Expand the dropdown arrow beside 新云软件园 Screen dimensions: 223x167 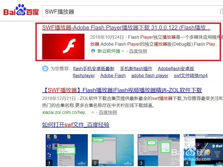click(x=123, y=51)
